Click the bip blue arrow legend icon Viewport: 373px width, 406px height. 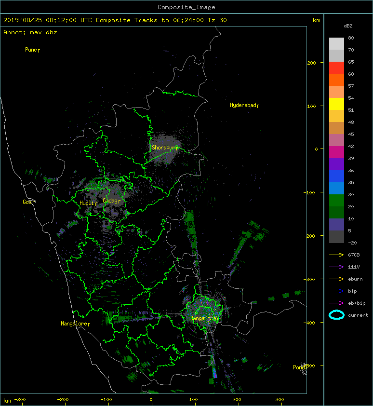(336, 291)
